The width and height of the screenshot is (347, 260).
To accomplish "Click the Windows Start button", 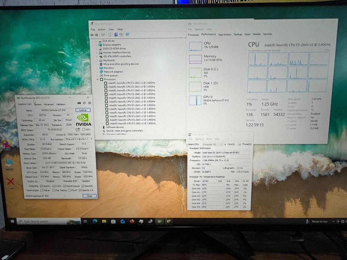I will point(12,221).
